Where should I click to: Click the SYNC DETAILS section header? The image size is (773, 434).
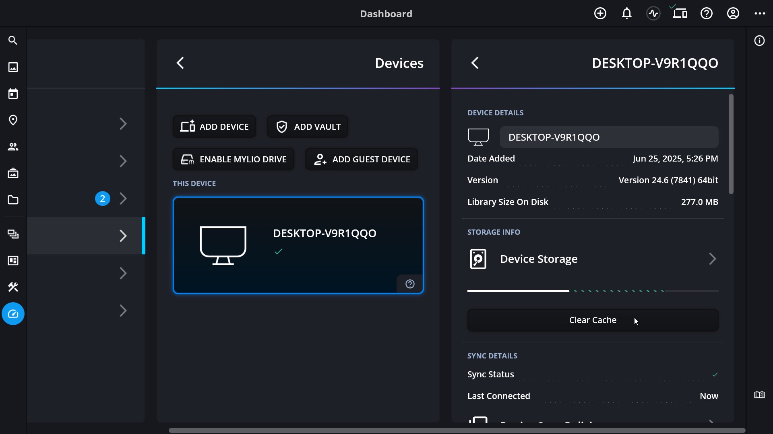492,356
